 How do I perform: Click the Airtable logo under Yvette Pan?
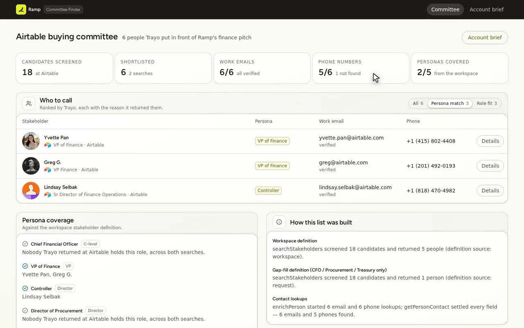pyautogui.click(x=47, y=145)
